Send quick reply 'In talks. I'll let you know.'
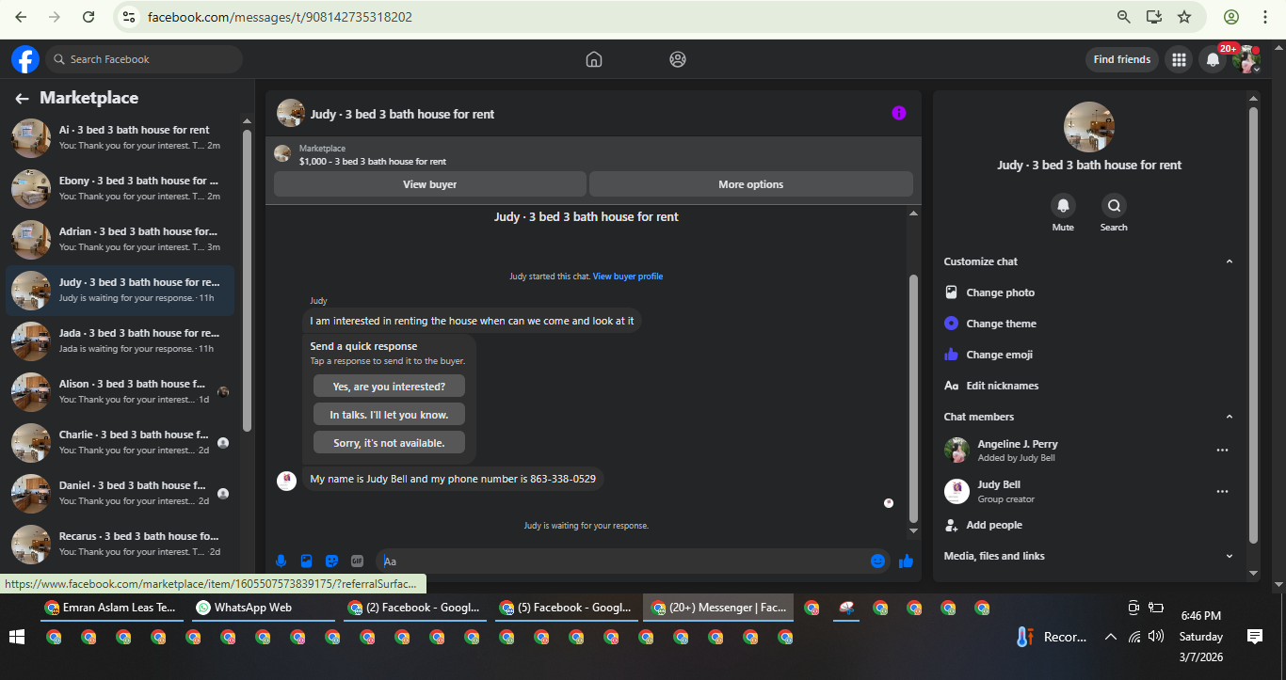Screen dimensions: 1286x680 tap(389, 415)
